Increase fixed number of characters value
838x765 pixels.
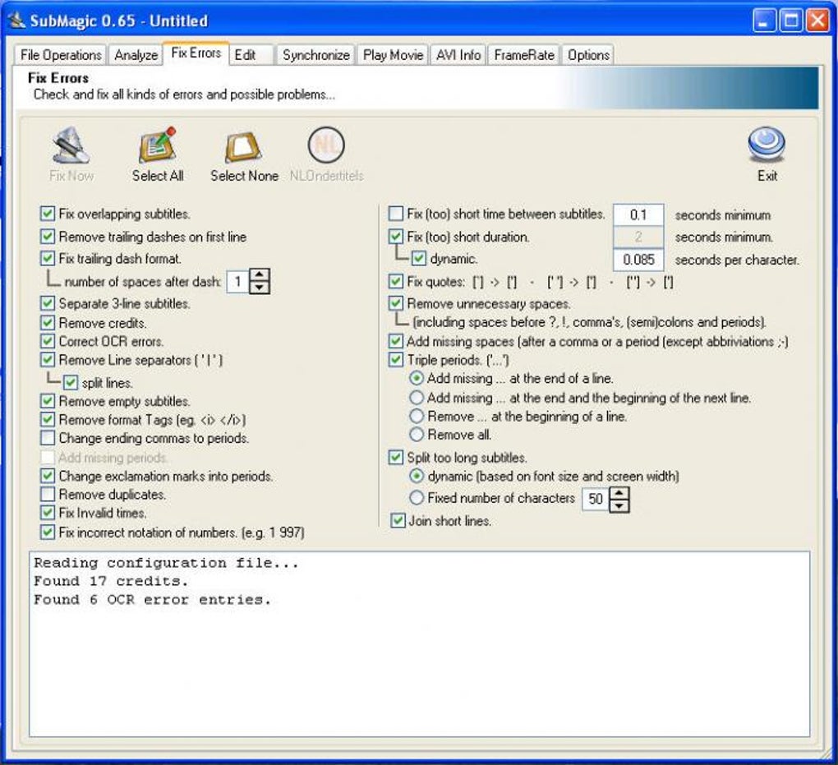(619, 492)
